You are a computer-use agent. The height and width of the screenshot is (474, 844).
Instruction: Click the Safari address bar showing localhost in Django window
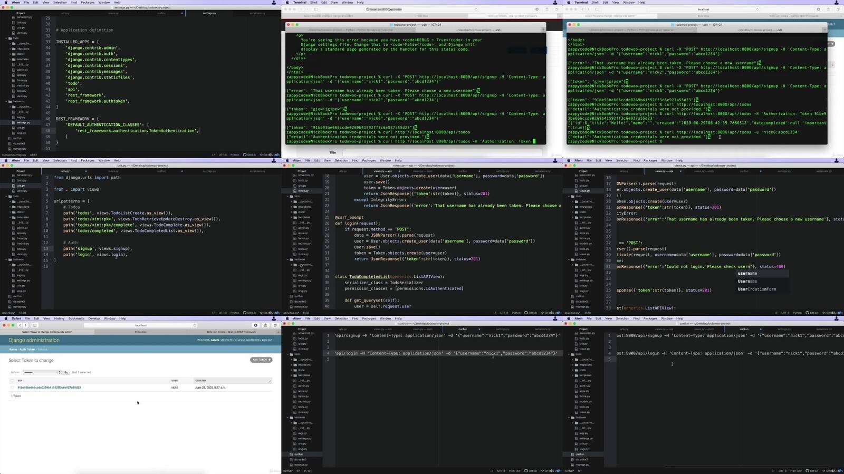[140, 325]
